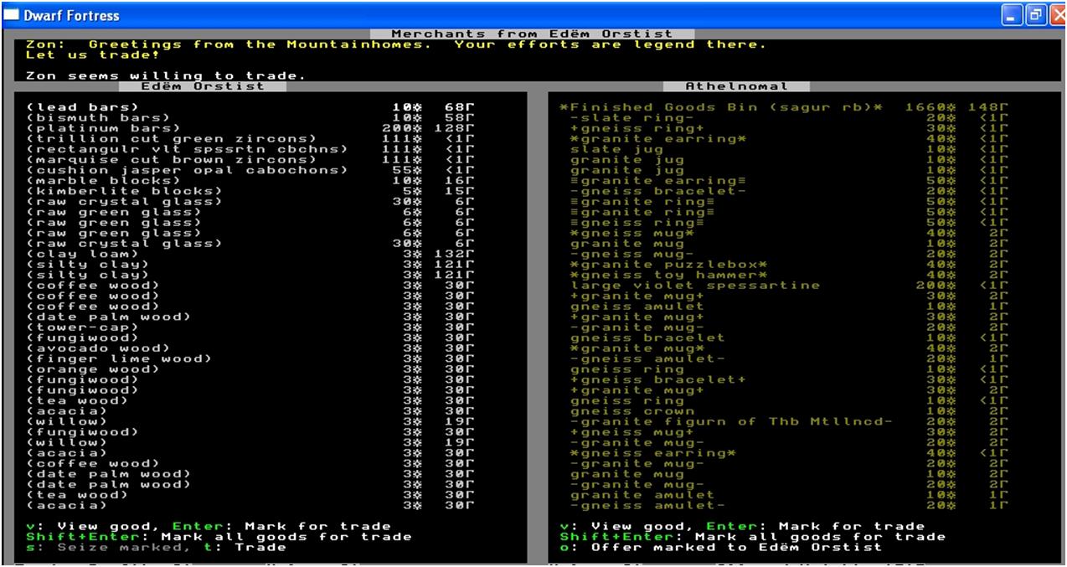Screen dimensions: 1067x567
Task: Select the *granite puzzlebox* item
Action: coord(668,264)
